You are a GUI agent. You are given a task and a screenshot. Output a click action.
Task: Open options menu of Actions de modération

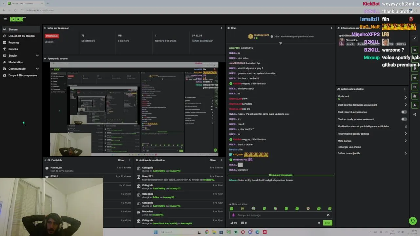[x=221, y=160]
